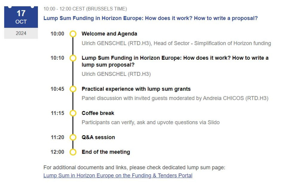Click the 2024 year label under calendar

[x=21, y=33]
